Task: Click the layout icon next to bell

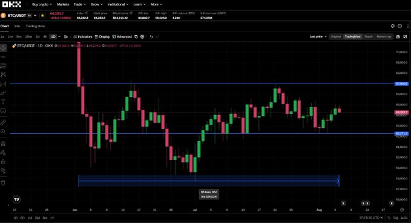Action: point(399,26)
